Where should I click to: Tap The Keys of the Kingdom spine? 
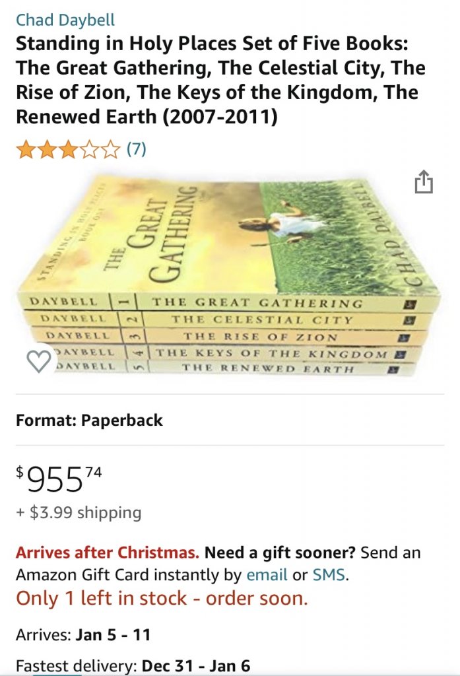tap(271, 353)
